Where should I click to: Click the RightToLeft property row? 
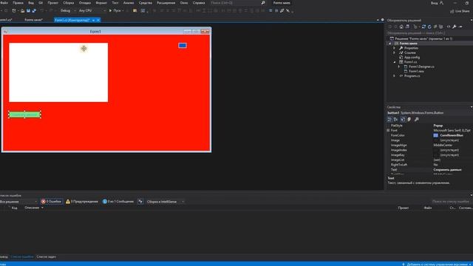[430, 165]
